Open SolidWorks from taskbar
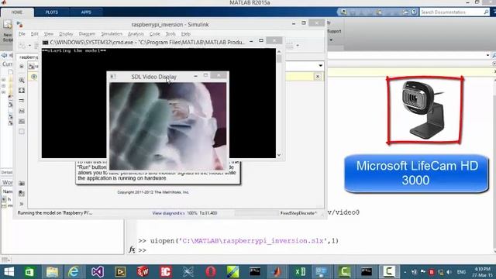This screenshot has height=279, width=496. point(143,272)
